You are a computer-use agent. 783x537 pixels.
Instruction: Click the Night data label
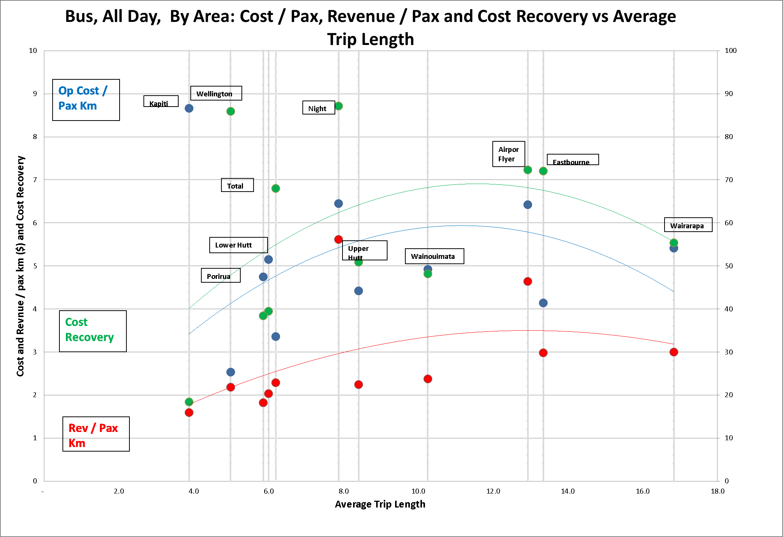tap(318, 108)
